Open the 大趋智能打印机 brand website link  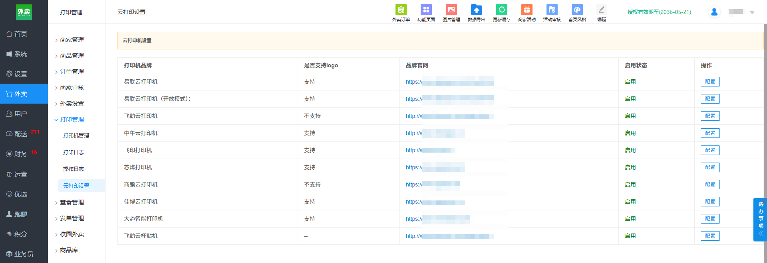click(438, 219)
